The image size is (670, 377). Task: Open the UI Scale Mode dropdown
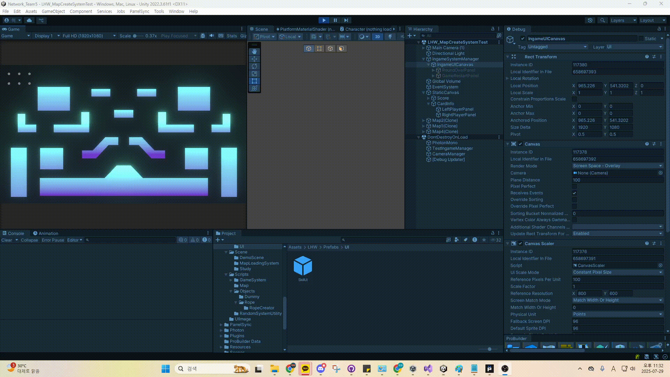coord(617,272)
